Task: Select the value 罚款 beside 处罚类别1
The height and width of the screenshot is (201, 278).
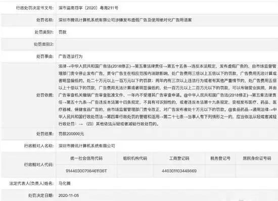Action: coord(62,32)
